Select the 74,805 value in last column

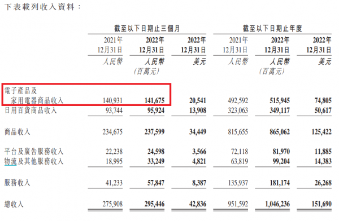(323, 100)
